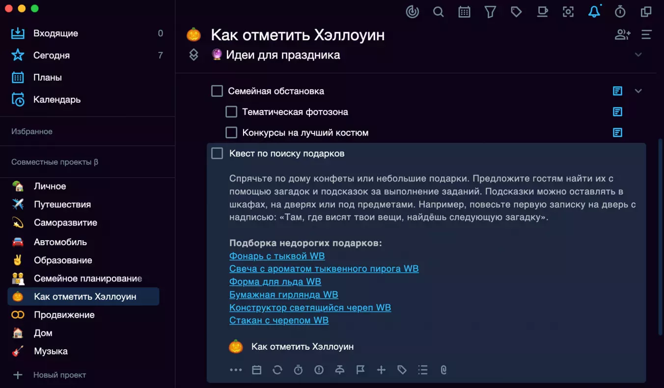Screen dimensions: 664x388
Task: Set repeat with the circular arrows icon
Action: coord(277,370)
